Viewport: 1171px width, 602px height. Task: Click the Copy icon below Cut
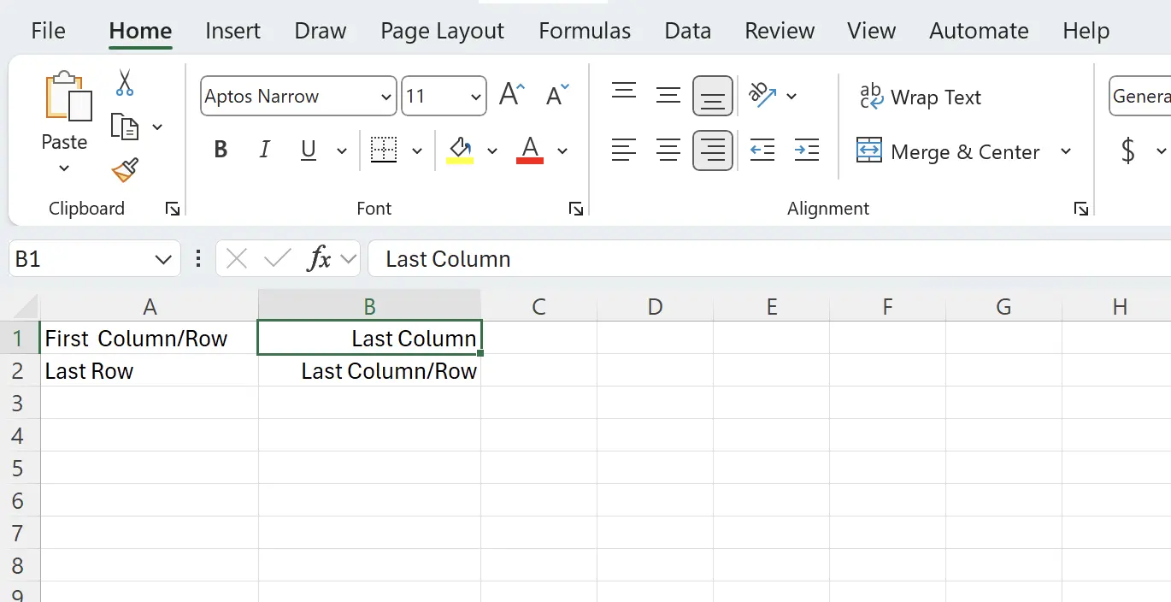click(126, 127)
